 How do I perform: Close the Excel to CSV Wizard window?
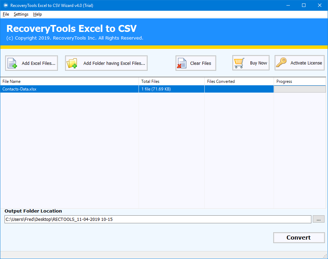(x=320, y=5)
